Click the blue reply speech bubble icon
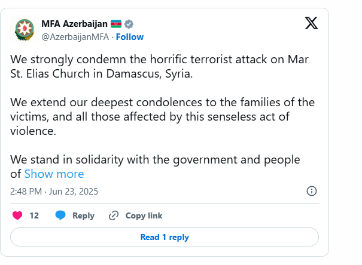Screen dimensions: 362x265 click(60, 215)
